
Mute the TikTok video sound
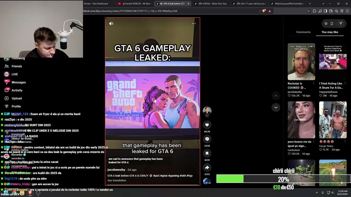point(111,24)
